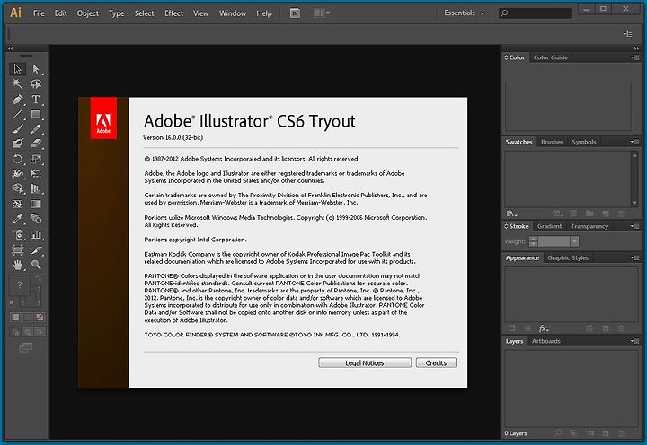This screenshot has width=647, height=445.
Task: Click the stroke Weight stepper arrows
Action: pyautogui.click(x=534, y=241)
